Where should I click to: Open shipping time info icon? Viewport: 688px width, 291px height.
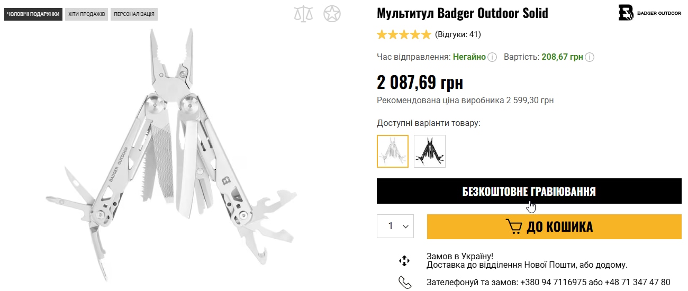pos(492,57)
